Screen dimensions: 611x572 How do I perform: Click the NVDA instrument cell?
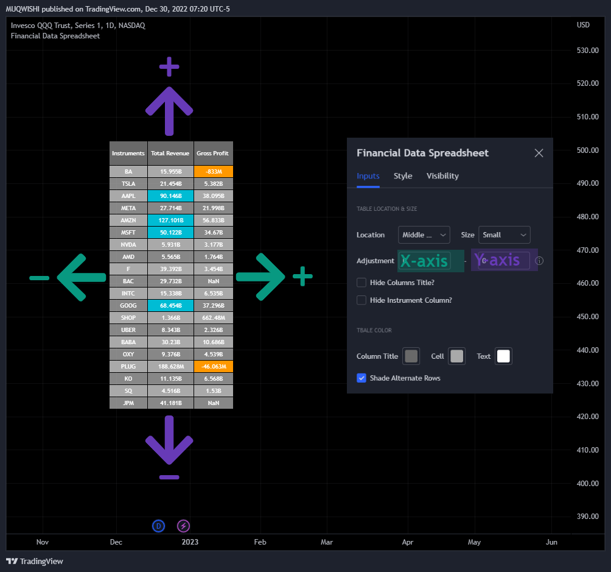(x=128, y=245)
